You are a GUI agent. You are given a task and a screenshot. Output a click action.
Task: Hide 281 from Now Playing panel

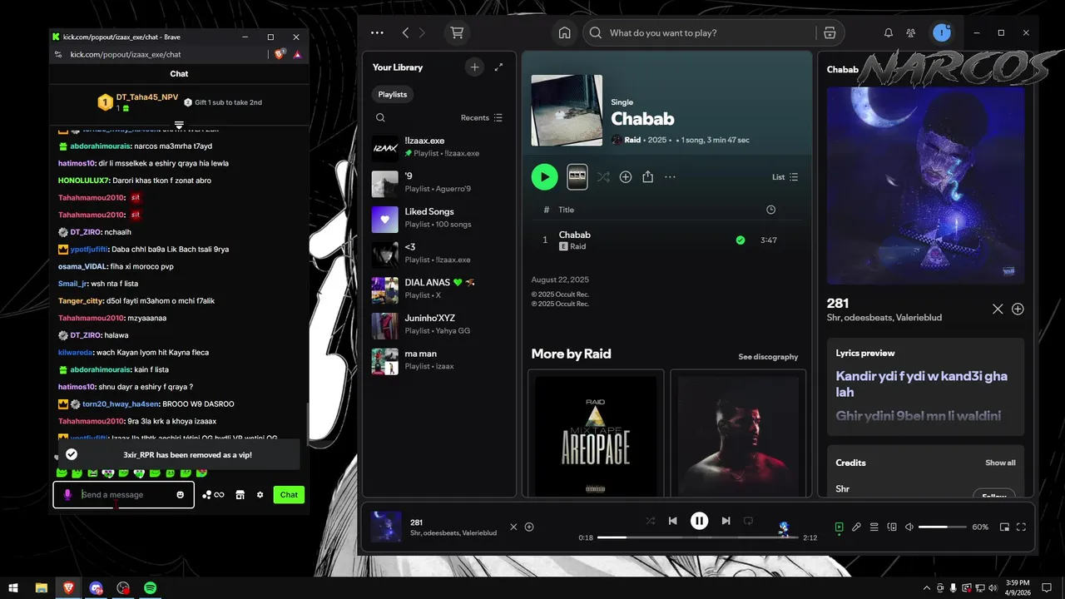(x=998, y=309)
